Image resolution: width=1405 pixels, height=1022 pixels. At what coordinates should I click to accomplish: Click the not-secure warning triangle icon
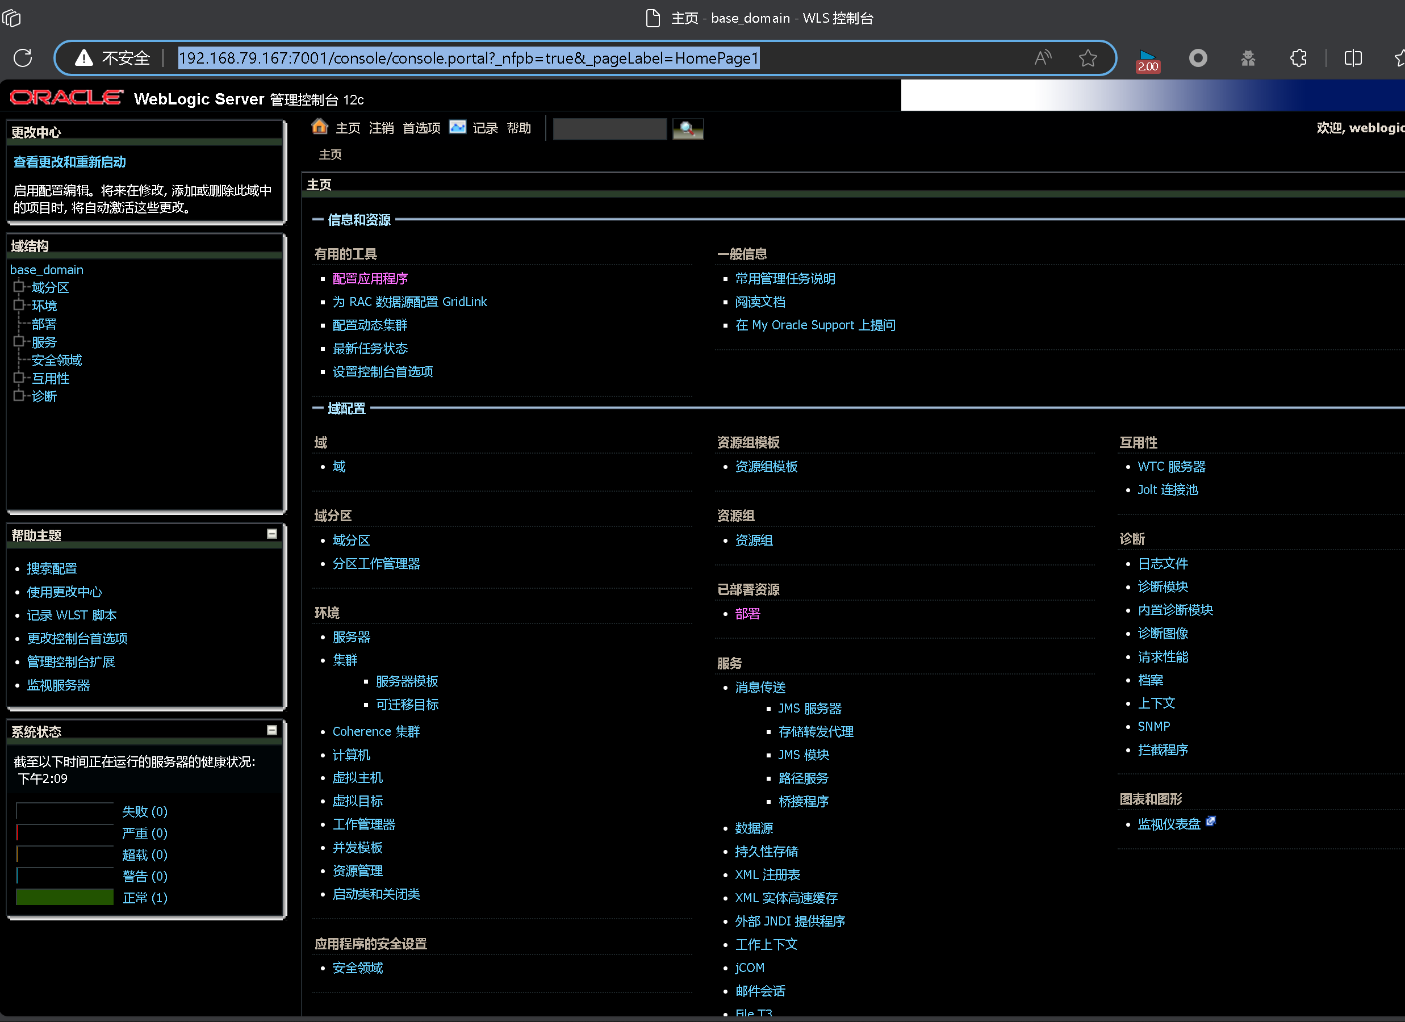pyautogui.click(x=83, y=58)
